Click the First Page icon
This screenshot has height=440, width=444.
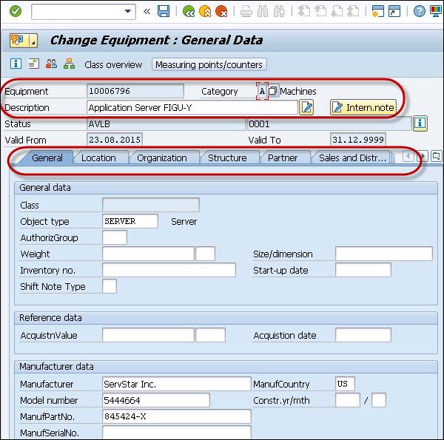tap(304, 12)
